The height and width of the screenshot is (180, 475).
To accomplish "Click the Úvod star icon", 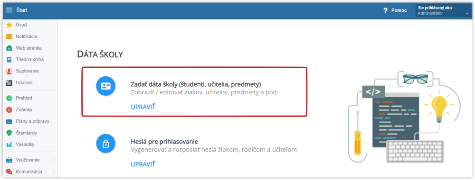I will tap(9, 25).
